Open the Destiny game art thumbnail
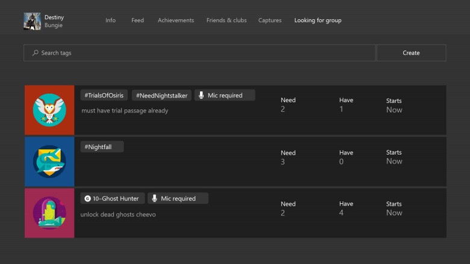 pos(33,21)
